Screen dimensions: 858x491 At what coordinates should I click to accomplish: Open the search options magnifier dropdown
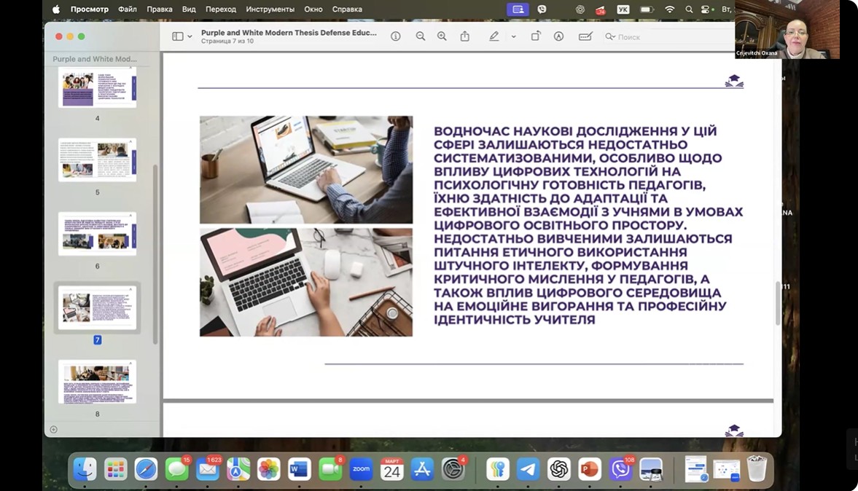click(610, 36)
